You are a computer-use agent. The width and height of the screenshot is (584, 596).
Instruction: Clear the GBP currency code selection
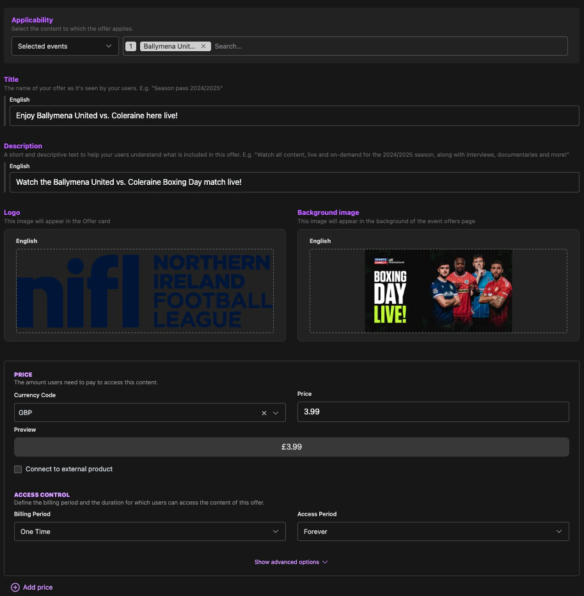[264, 413]
